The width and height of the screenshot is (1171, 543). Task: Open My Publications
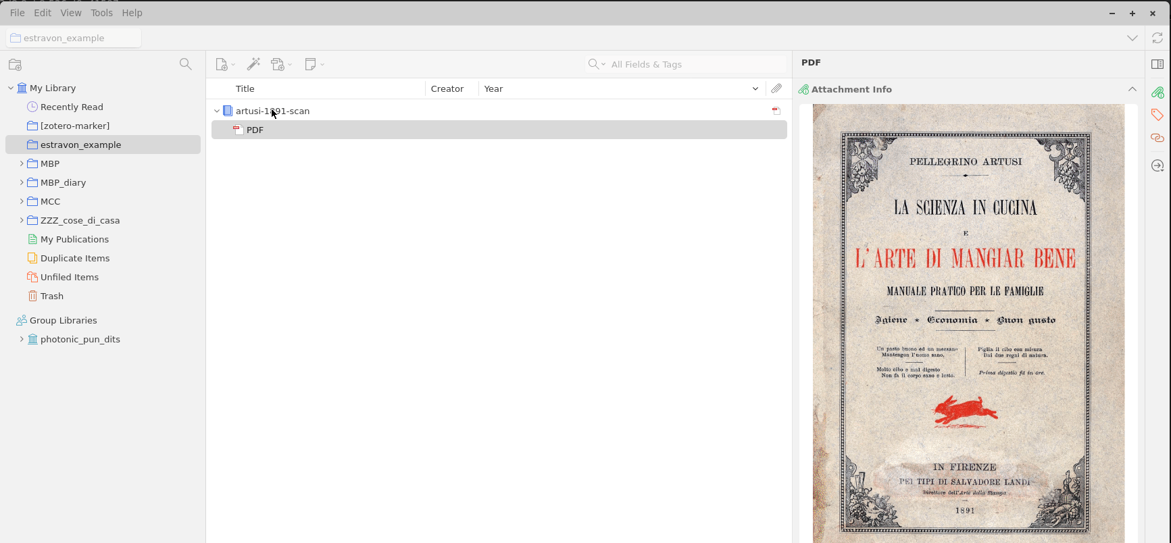(x=74, y=239)
